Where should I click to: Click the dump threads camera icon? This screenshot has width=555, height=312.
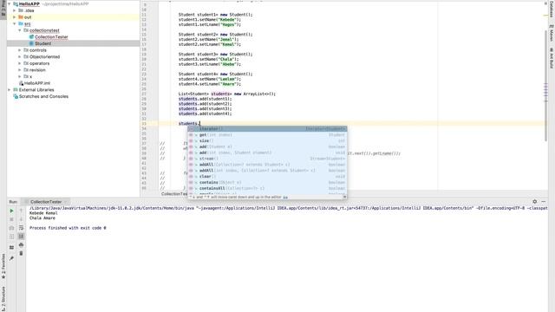(11, 228)
